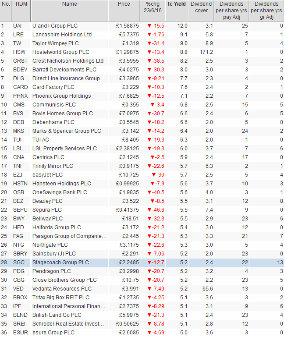
Task: Click Sainsbury (J) PLC name
Action: coord(54,254)
